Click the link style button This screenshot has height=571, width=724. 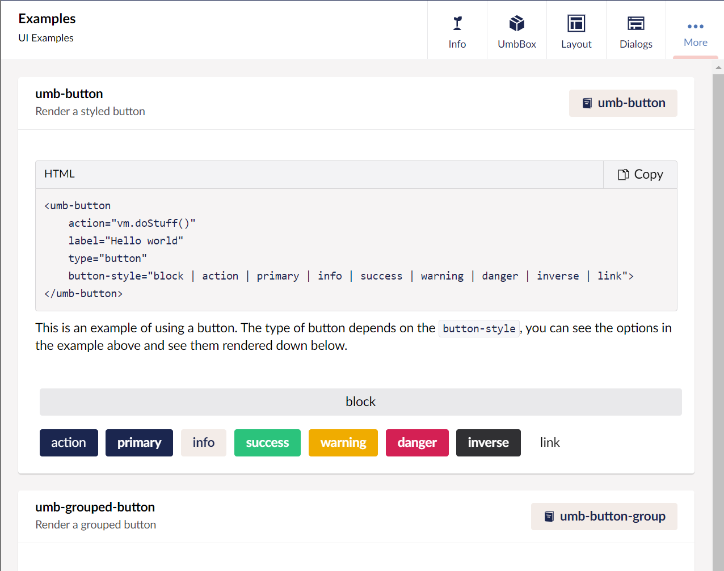(x=550, y=443)
